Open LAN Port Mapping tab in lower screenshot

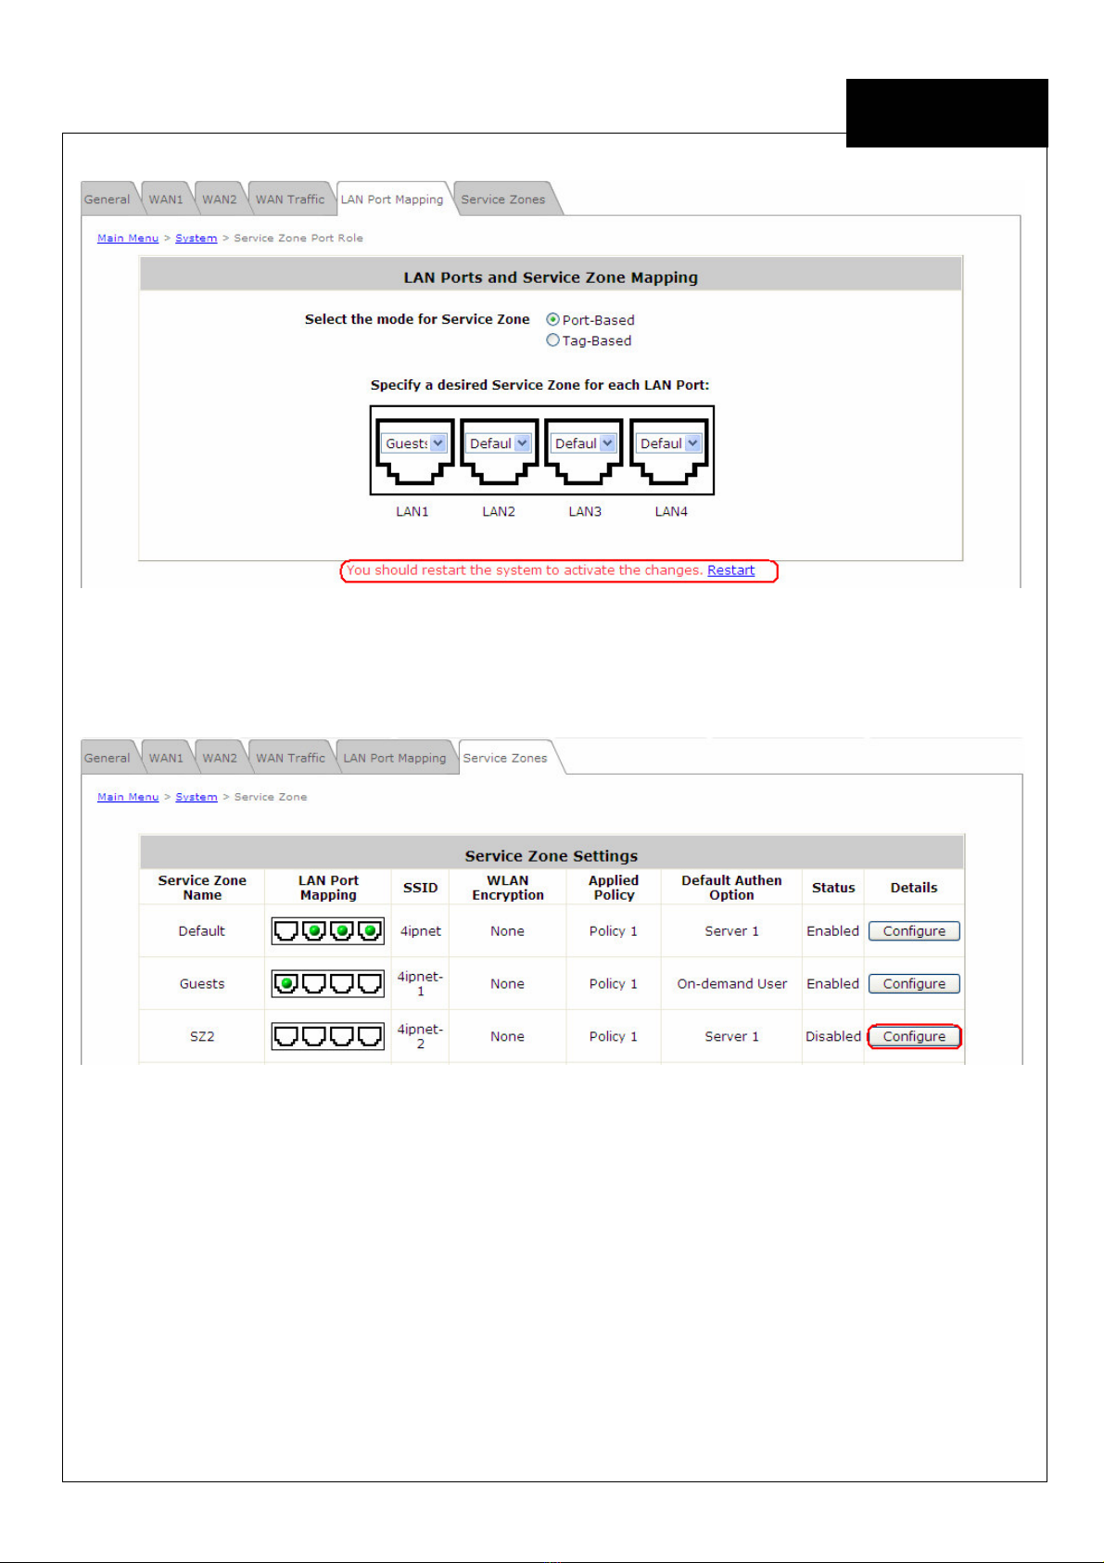(395, 757)
